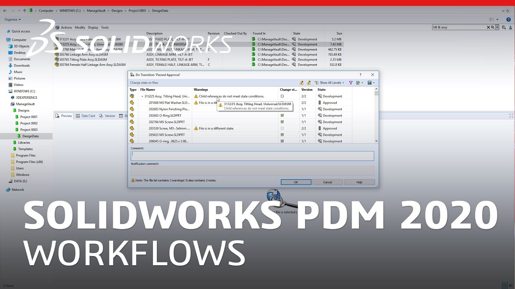Screen dimensions: 515x289
Task: Click the clear search X icon
Action: click(x=488, y=27)
